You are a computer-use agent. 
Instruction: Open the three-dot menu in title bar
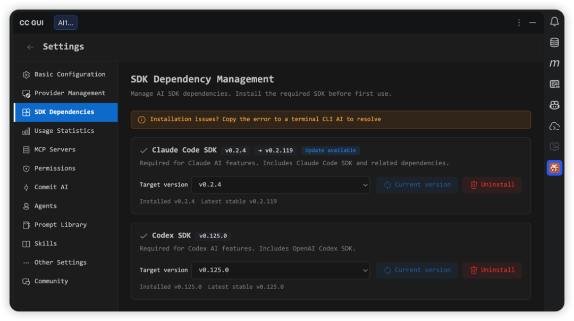(x=519, y=23)
